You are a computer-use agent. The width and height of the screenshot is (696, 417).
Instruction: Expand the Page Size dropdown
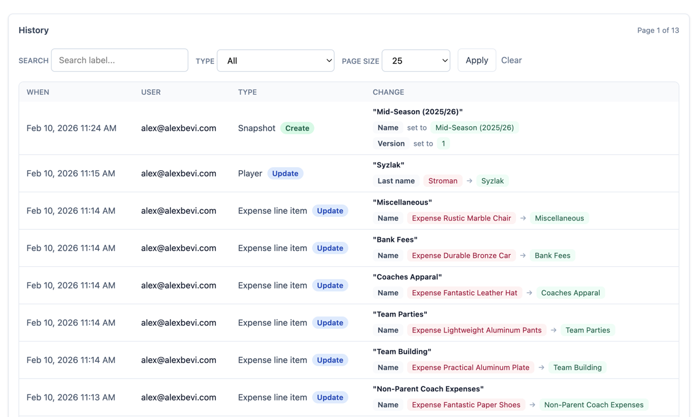[x=416, y=61]
